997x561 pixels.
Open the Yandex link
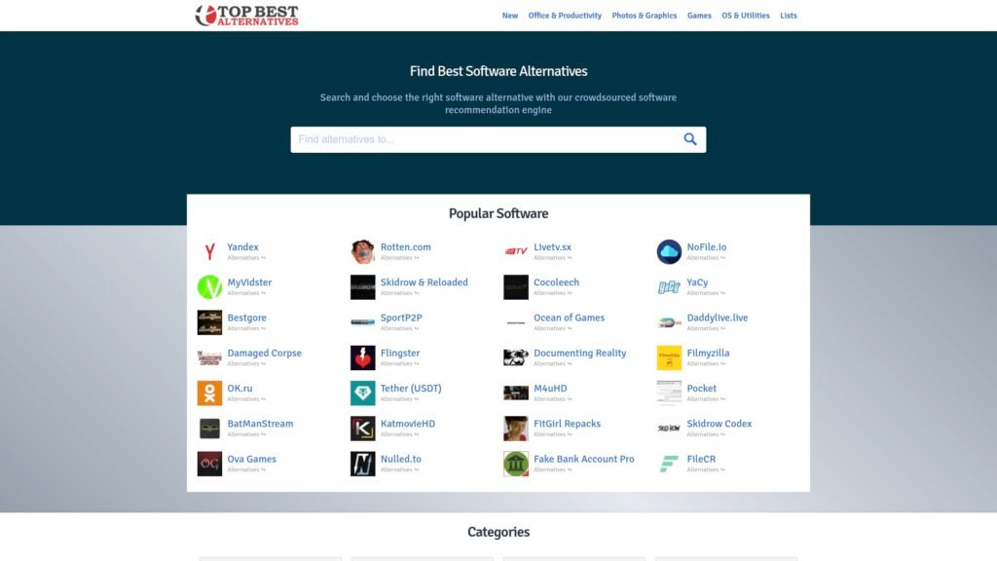coord(242,246)
